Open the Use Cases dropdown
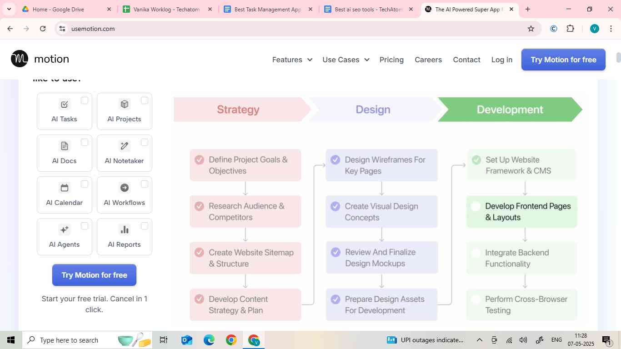This screenshot has width=621, height=349. point(346,60)
